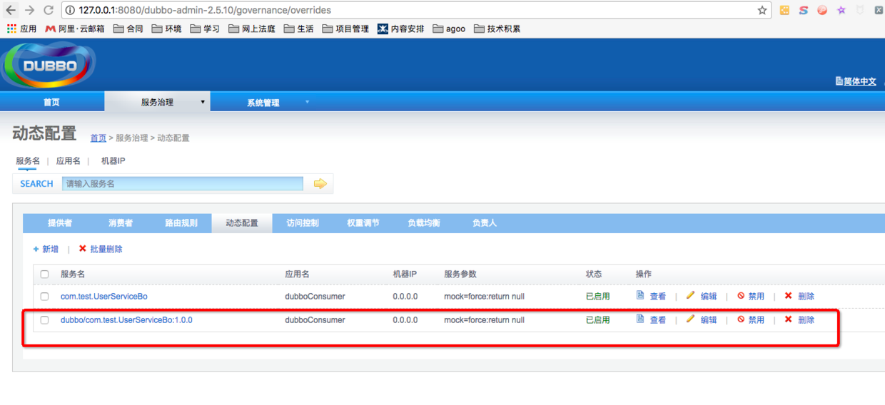This screenshot has height=405, width=885.
Task: Delete the dubbo/com.test.UserServiceBo:1.0.0 override
Action: (x=799, y=319)
